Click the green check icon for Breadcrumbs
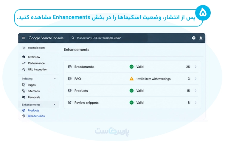225x144 pixels. pyautogui.click(x=131, y=67)
